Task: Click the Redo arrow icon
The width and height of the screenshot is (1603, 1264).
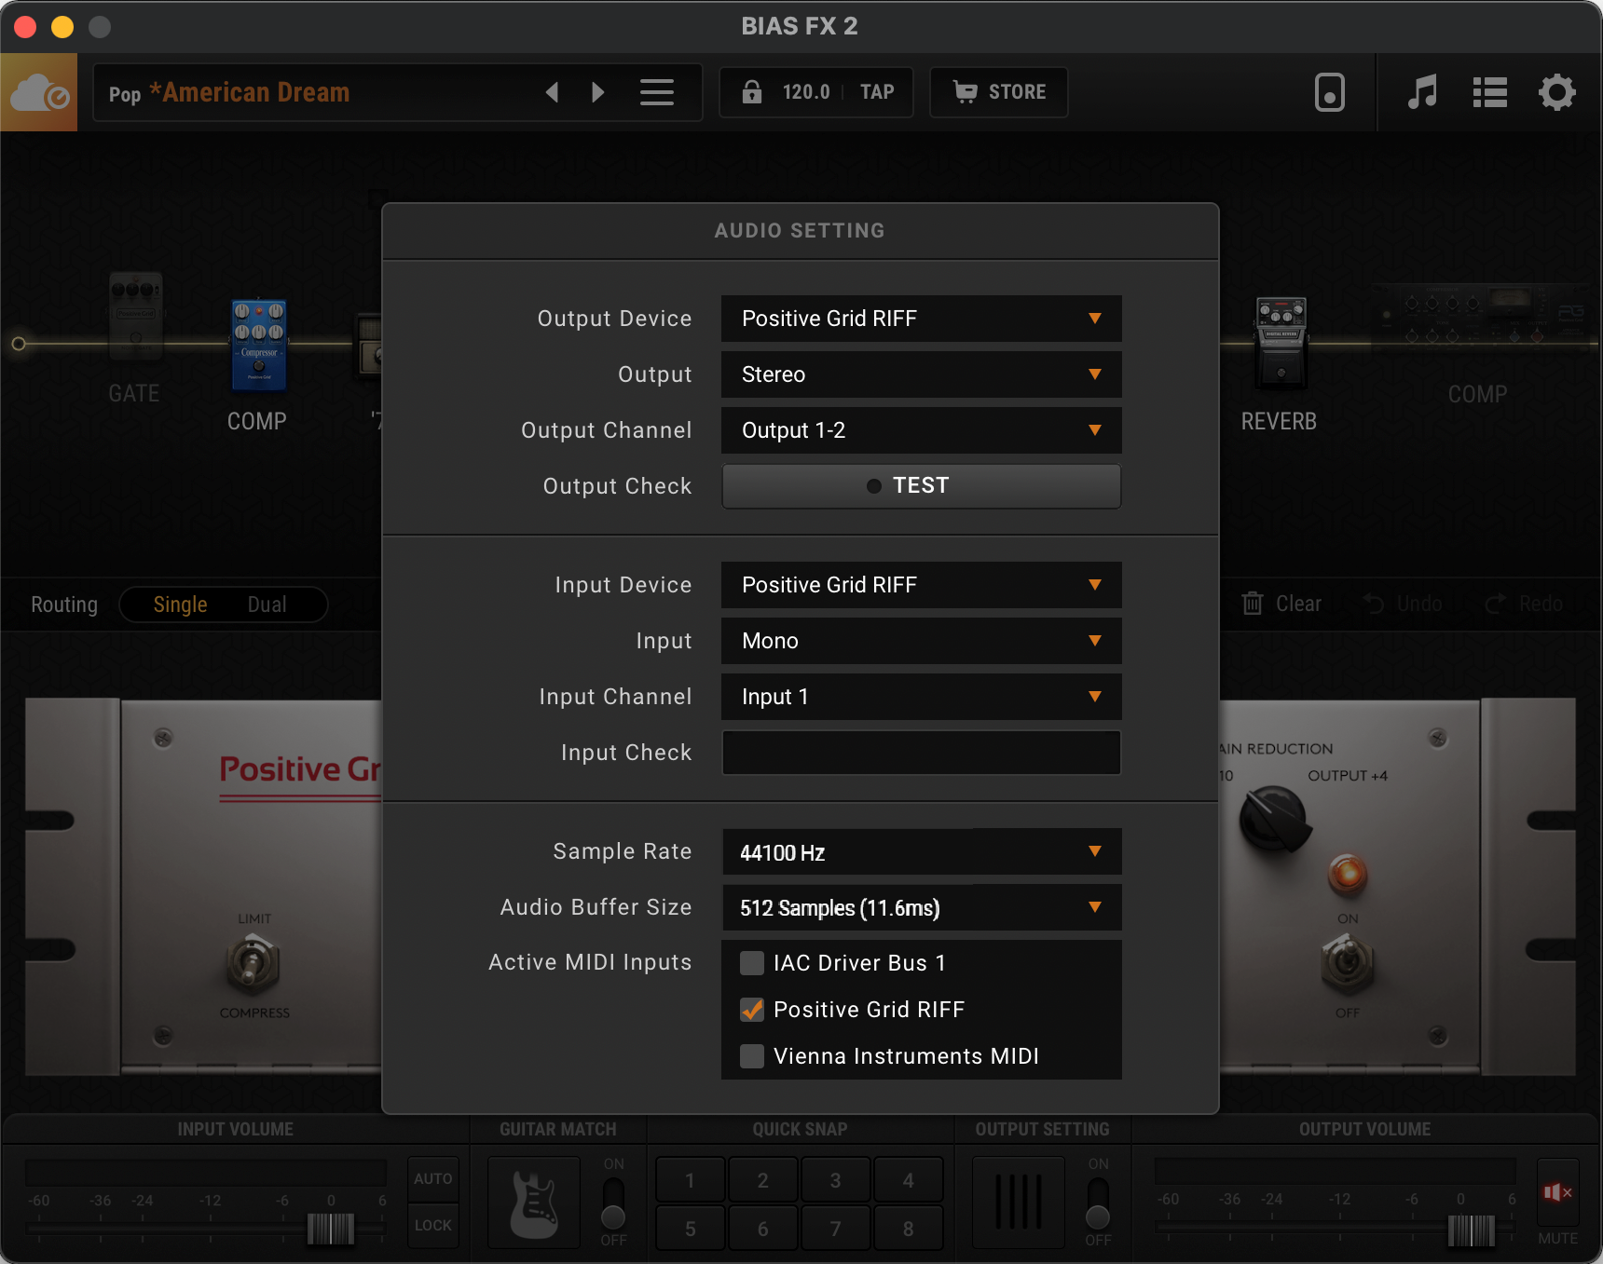Action: pos(1495,604)
